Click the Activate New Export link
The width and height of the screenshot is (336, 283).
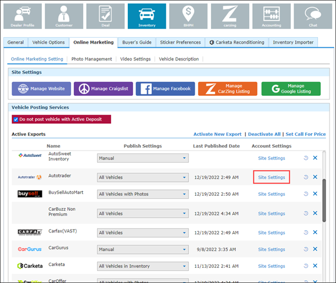click(x=217, y=134)
